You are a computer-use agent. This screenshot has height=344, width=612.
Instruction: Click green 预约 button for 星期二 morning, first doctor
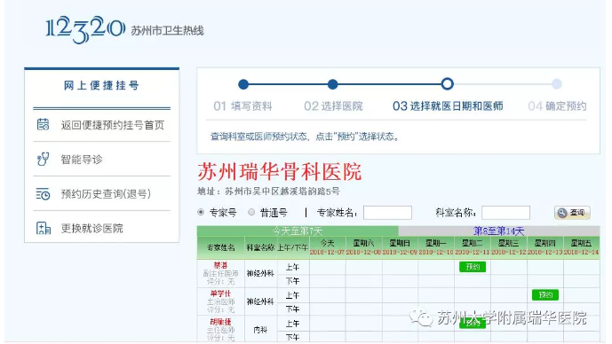click(x=473, y=267)
